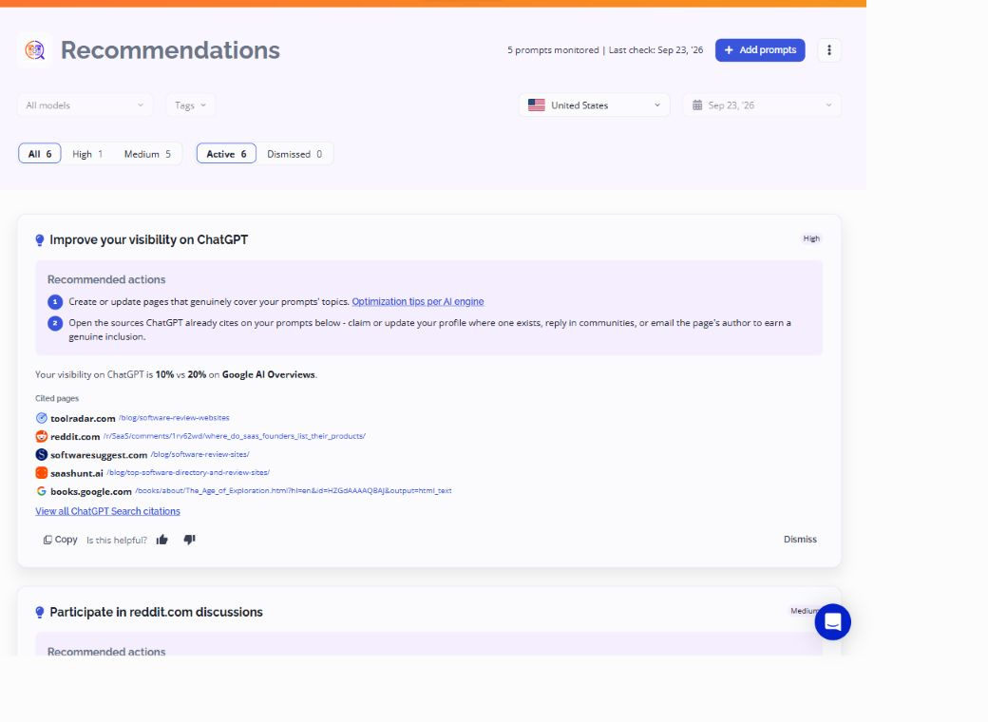Screen dimensions: 988x722
Task: Click the Recommendations logo icon
Action: pyautogui.click(x=34, y=49)
